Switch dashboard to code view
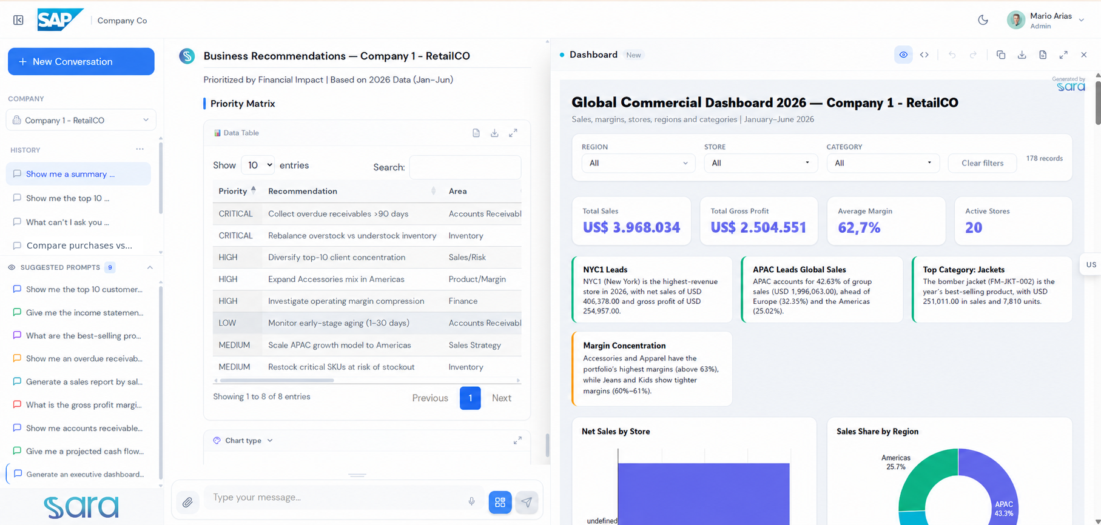This screenshot has width=1101, height=525. [924, 55]
